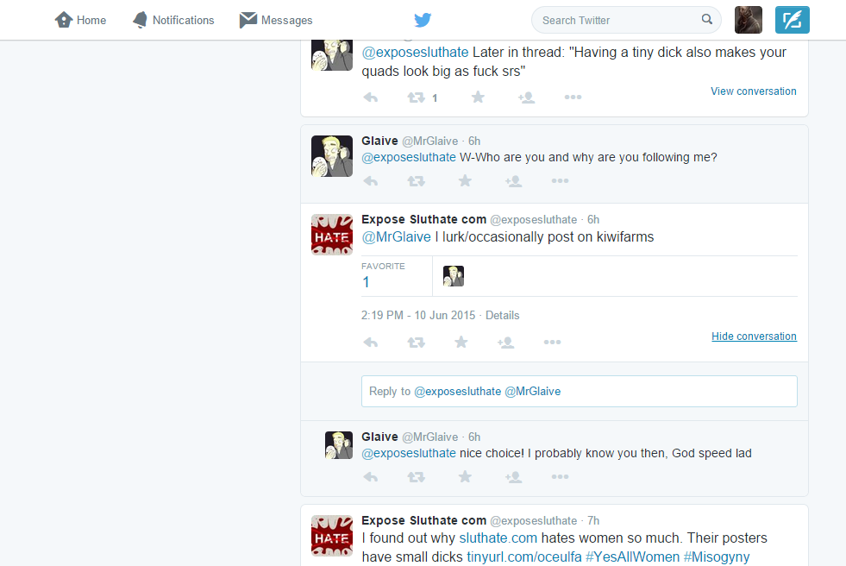Retweet the 'W-Who are you' tweet
The height and width of the screenshot is (566, 846).
pyautogui.click(x=416, y=181)
